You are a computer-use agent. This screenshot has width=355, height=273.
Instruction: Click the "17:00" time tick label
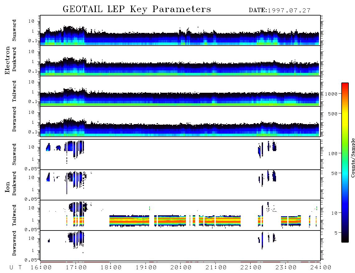tap(76, 268)
